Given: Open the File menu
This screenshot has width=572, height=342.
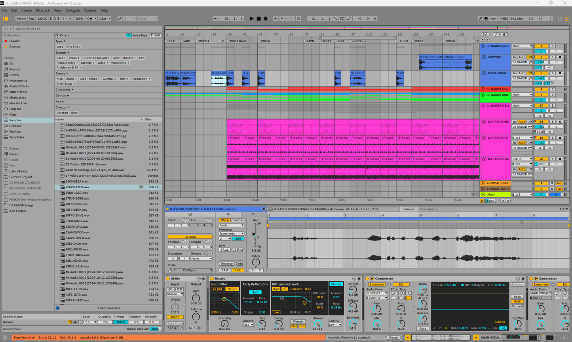Looking at the screenshot, I should tap(5, 10).
